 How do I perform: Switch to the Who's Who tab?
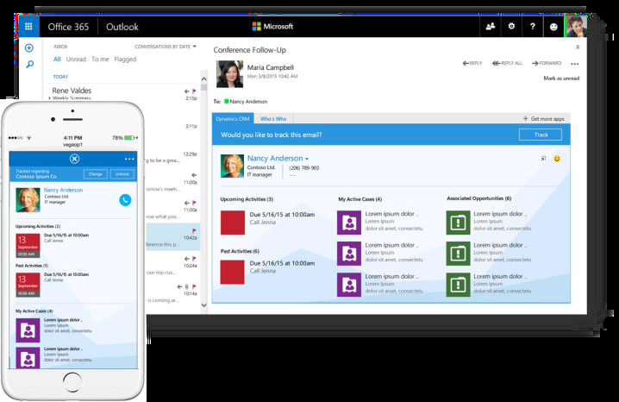coord(273,118)
